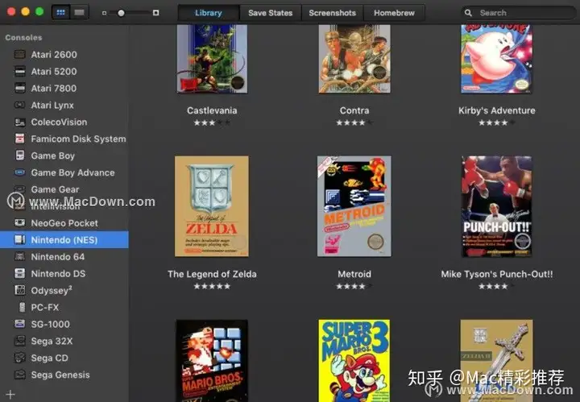Set the Metroid star rating
The height and width of the screenshot is (402, 580).
pos(354,286)
